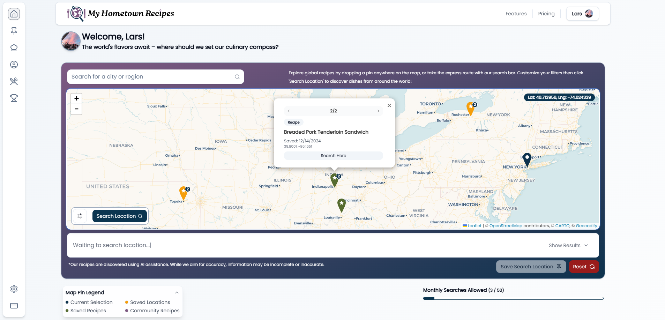
Task: Open settings gear in sidebar
Action: pos(14,289)
